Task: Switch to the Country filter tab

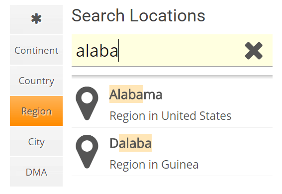Action: point(36,81)
